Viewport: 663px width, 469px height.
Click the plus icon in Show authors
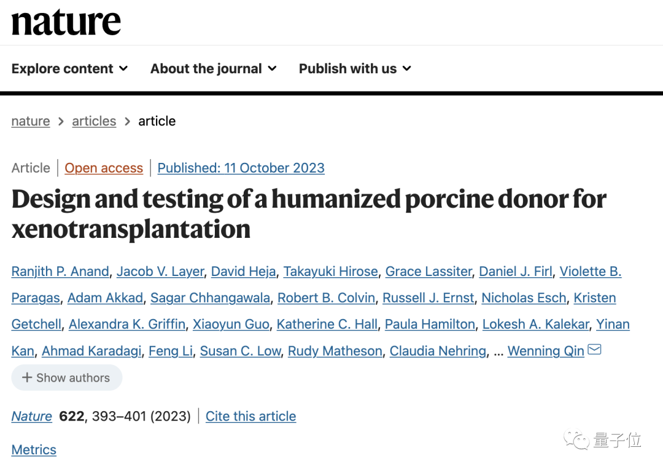pos(27,377)
